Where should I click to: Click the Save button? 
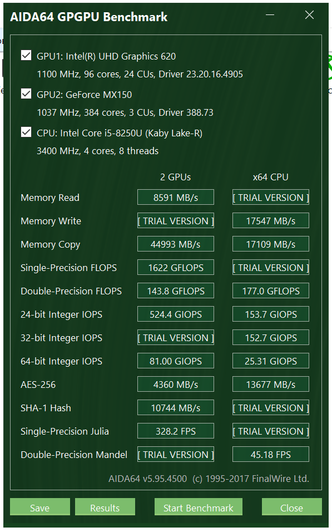coord(40,508)
